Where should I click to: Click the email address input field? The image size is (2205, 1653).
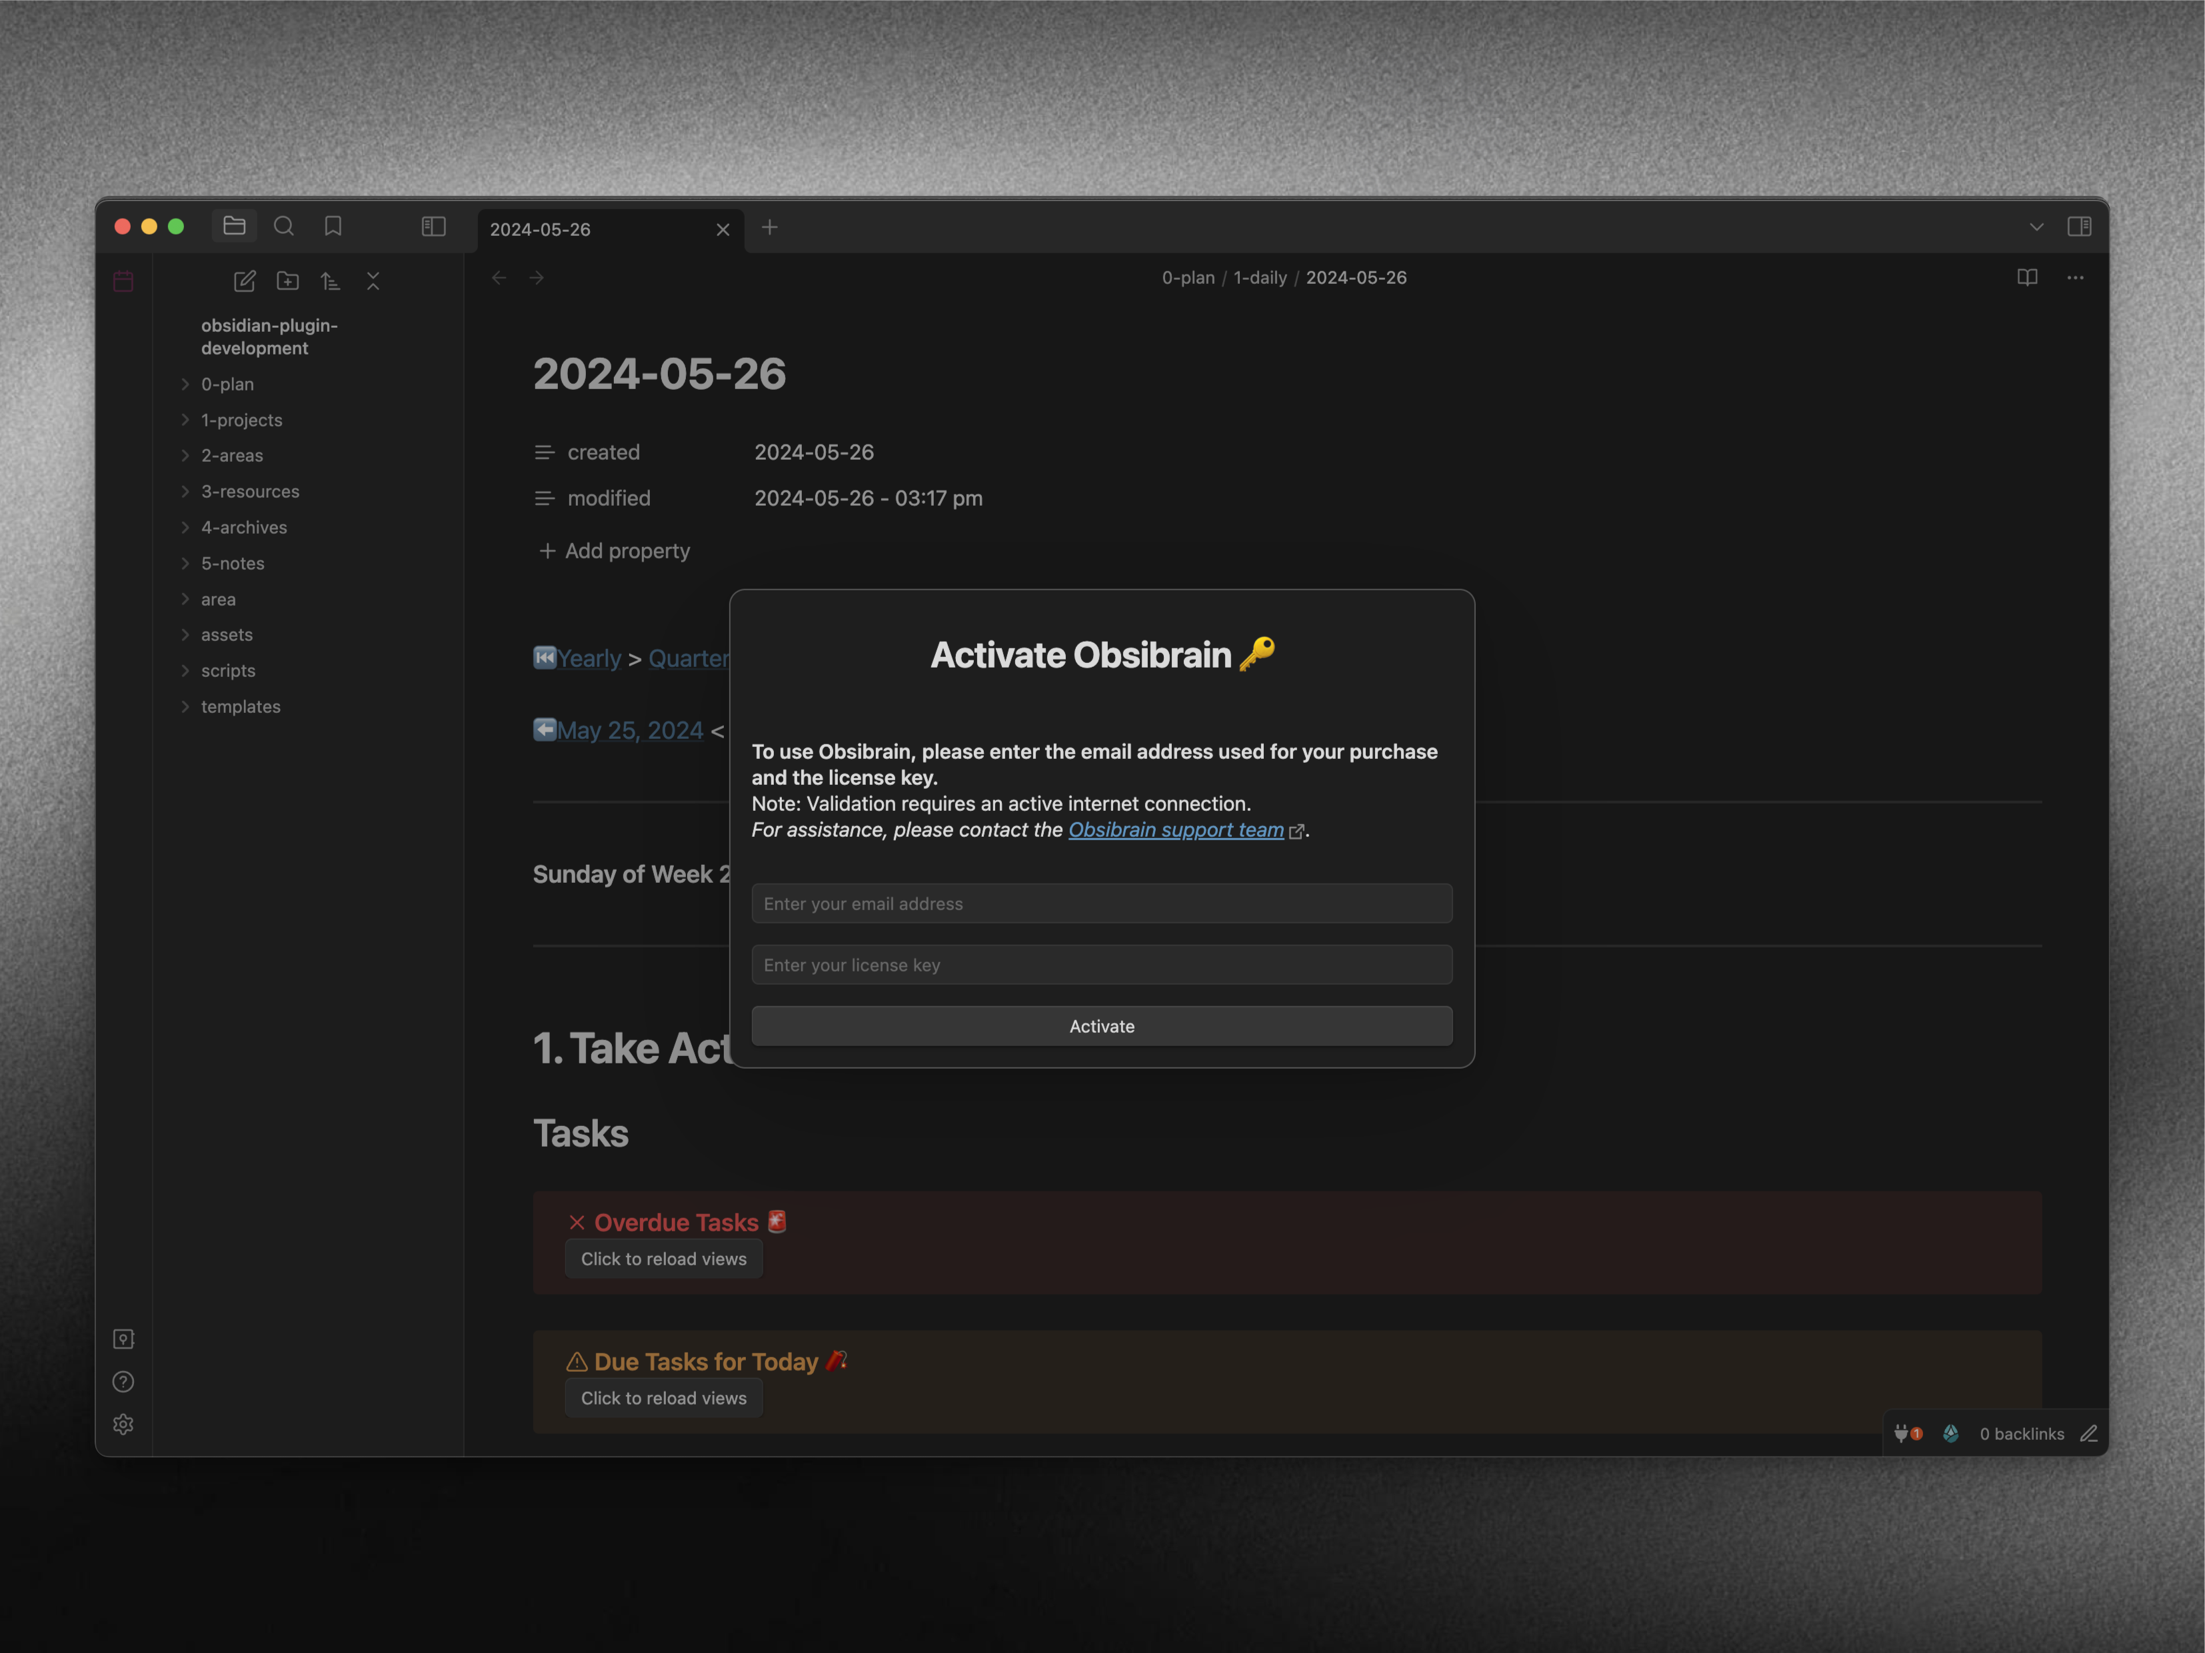click(x=1102, y=903)
